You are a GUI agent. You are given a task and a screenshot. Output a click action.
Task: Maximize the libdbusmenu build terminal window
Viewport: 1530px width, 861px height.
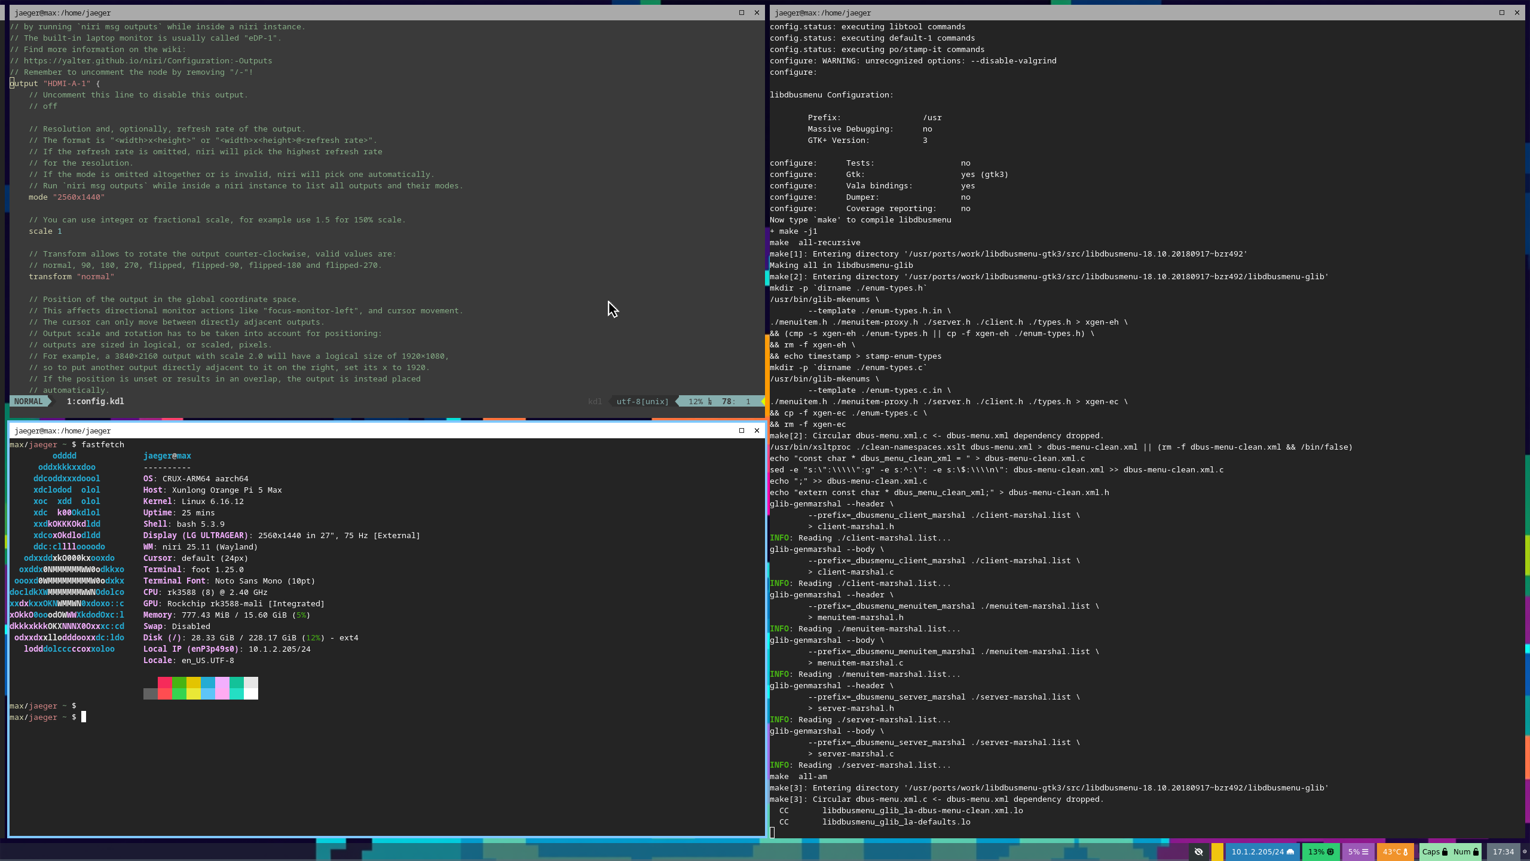[1501, 13]
